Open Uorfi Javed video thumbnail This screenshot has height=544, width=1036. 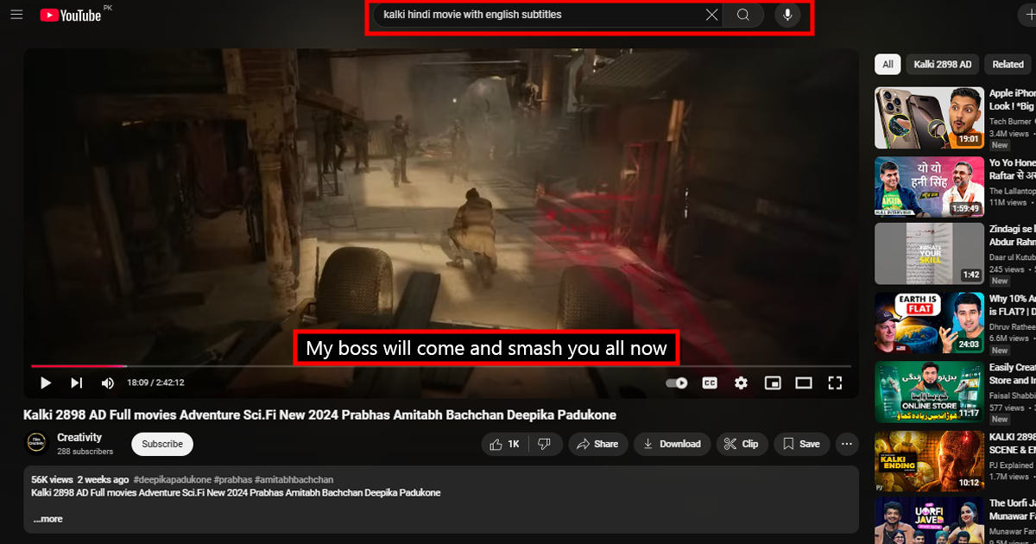point(930,521)
